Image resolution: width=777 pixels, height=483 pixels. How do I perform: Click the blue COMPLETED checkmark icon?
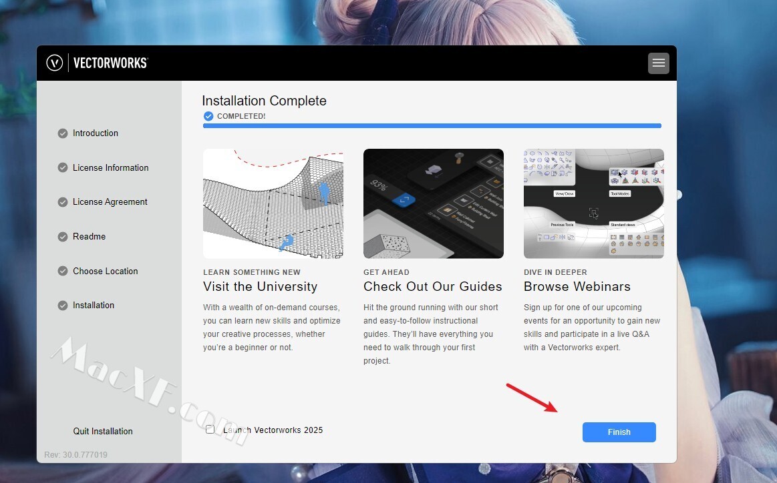pyautogui.click(x=208, y=116)
